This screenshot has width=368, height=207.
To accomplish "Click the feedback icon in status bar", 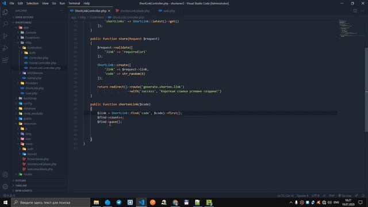I will click(x=356, y=195).
